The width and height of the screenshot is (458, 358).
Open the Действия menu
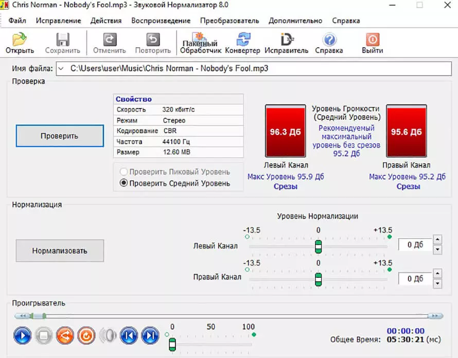click(x=106, y=21)
